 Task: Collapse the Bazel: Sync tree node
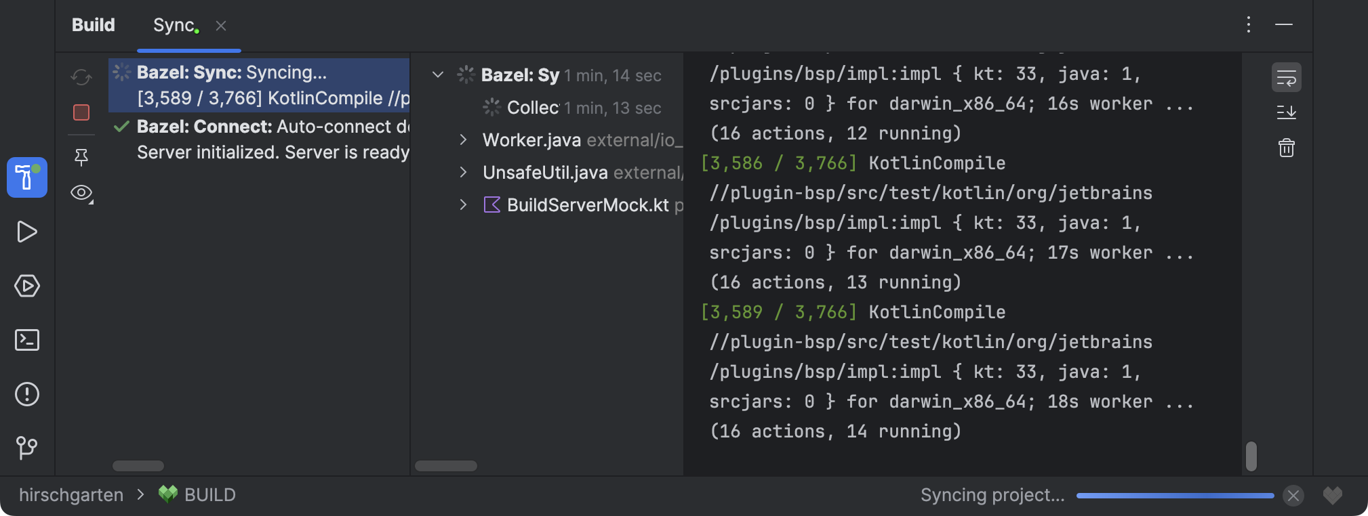click(x=438, y=75)
